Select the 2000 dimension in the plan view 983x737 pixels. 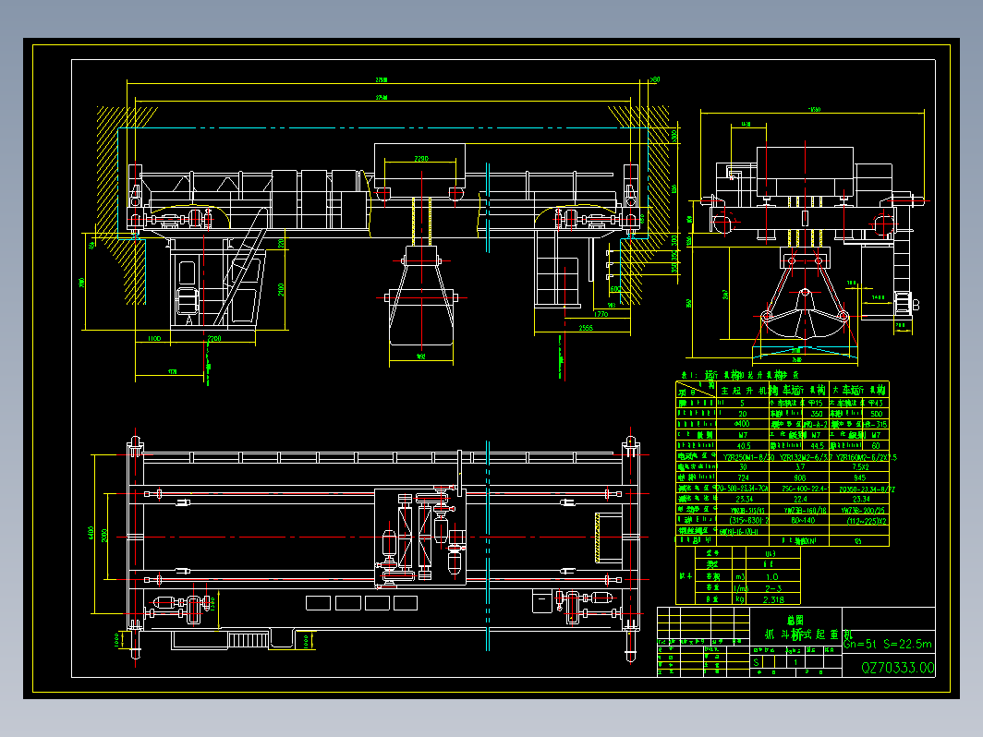pyautogui.click(x=104, y=536)
